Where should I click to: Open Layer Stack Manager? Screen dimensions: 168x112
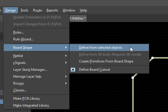click(x=36, y=70)
